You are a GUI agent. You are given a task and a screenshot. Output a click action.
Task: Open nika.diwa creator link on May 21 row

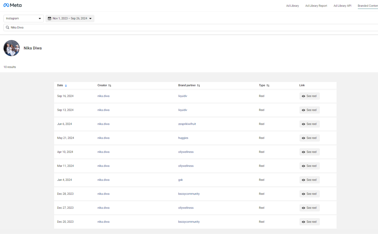click(104, 138)
